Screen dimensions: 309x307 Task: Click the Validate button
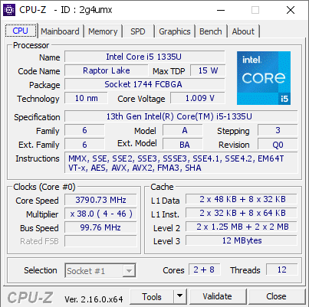pos(218,296)
